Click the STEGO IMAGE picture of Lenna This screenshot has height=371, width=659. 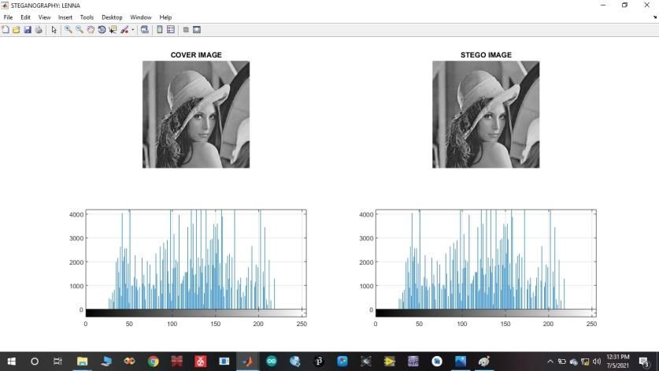486,114
